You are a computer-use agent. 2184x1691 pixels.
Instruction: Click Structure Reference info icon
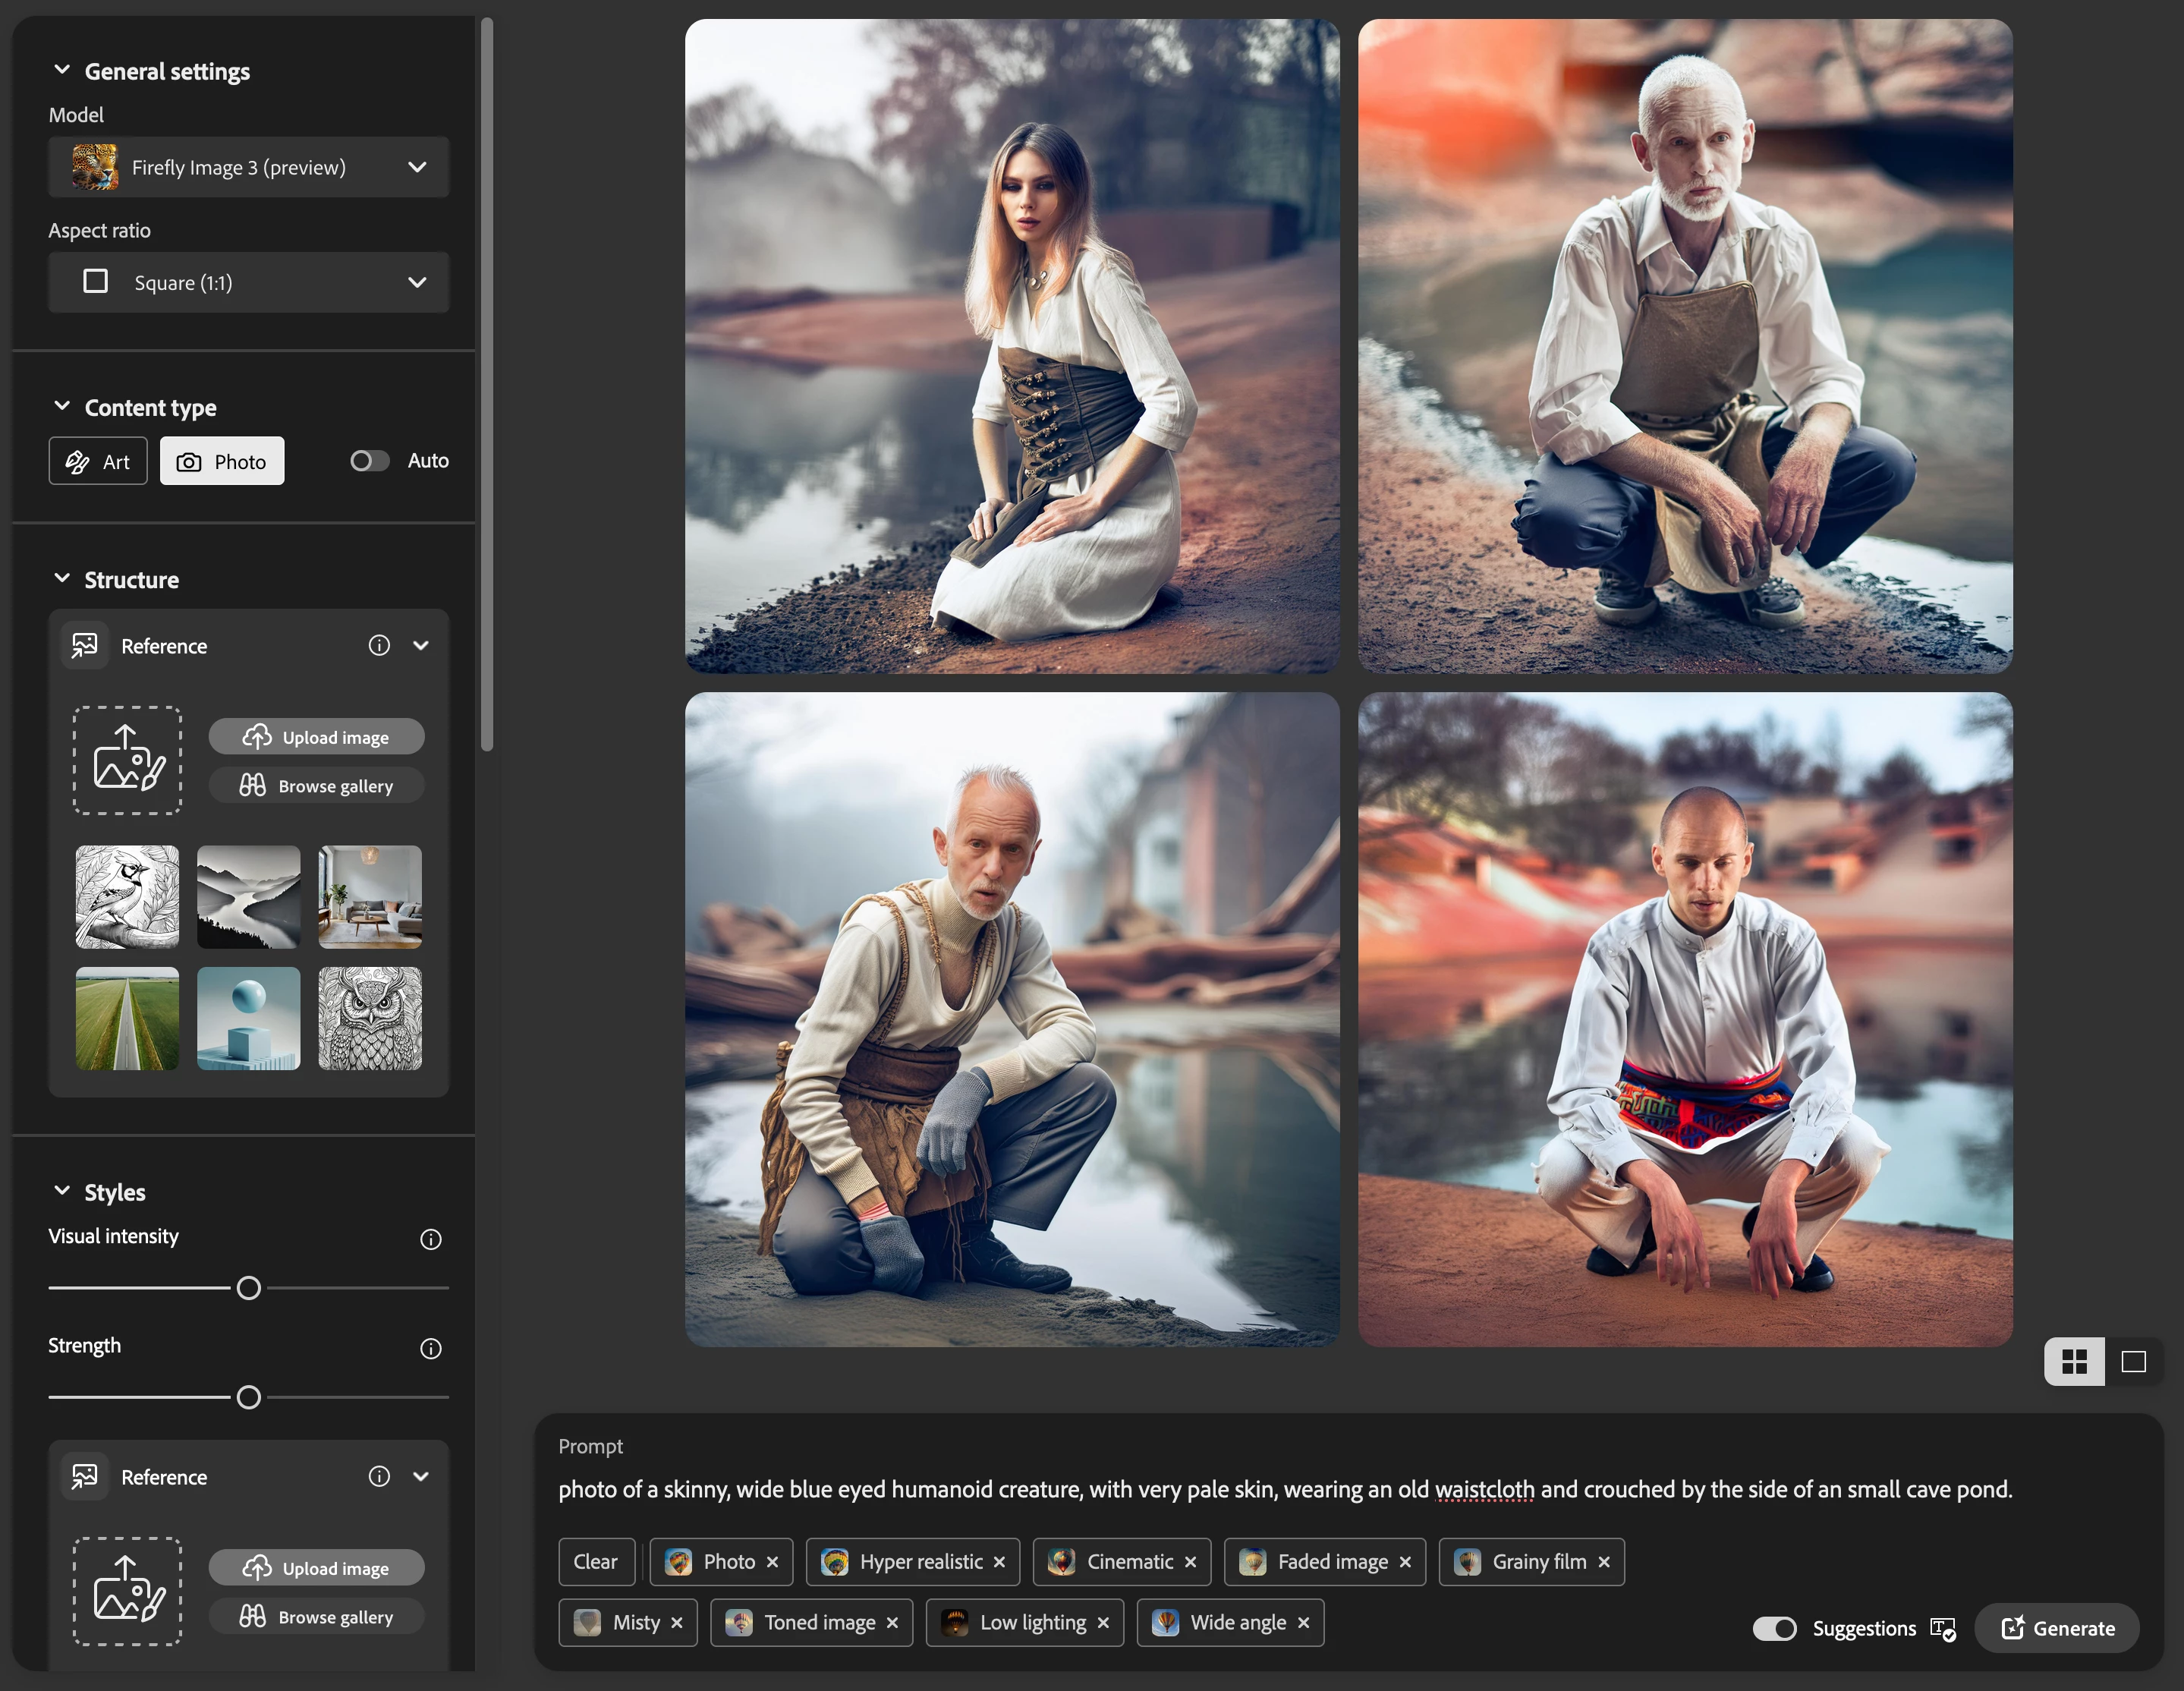(x=379, y=646)
